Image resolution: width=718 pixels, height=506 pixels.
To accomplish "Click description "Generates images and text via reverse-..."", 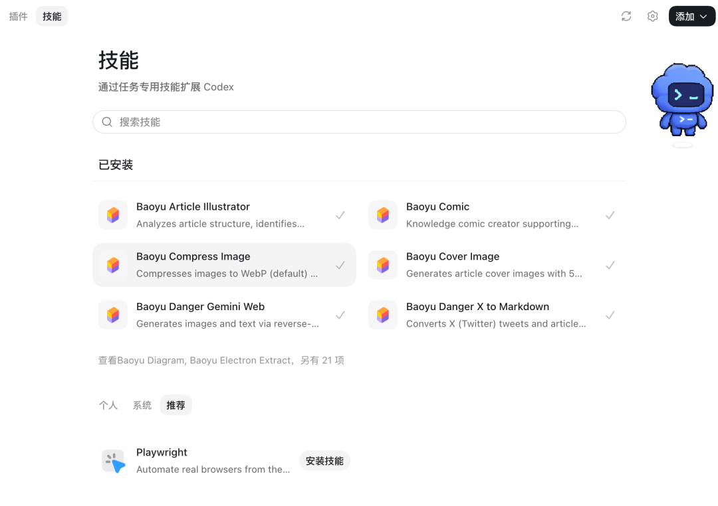I will point(227,324).
